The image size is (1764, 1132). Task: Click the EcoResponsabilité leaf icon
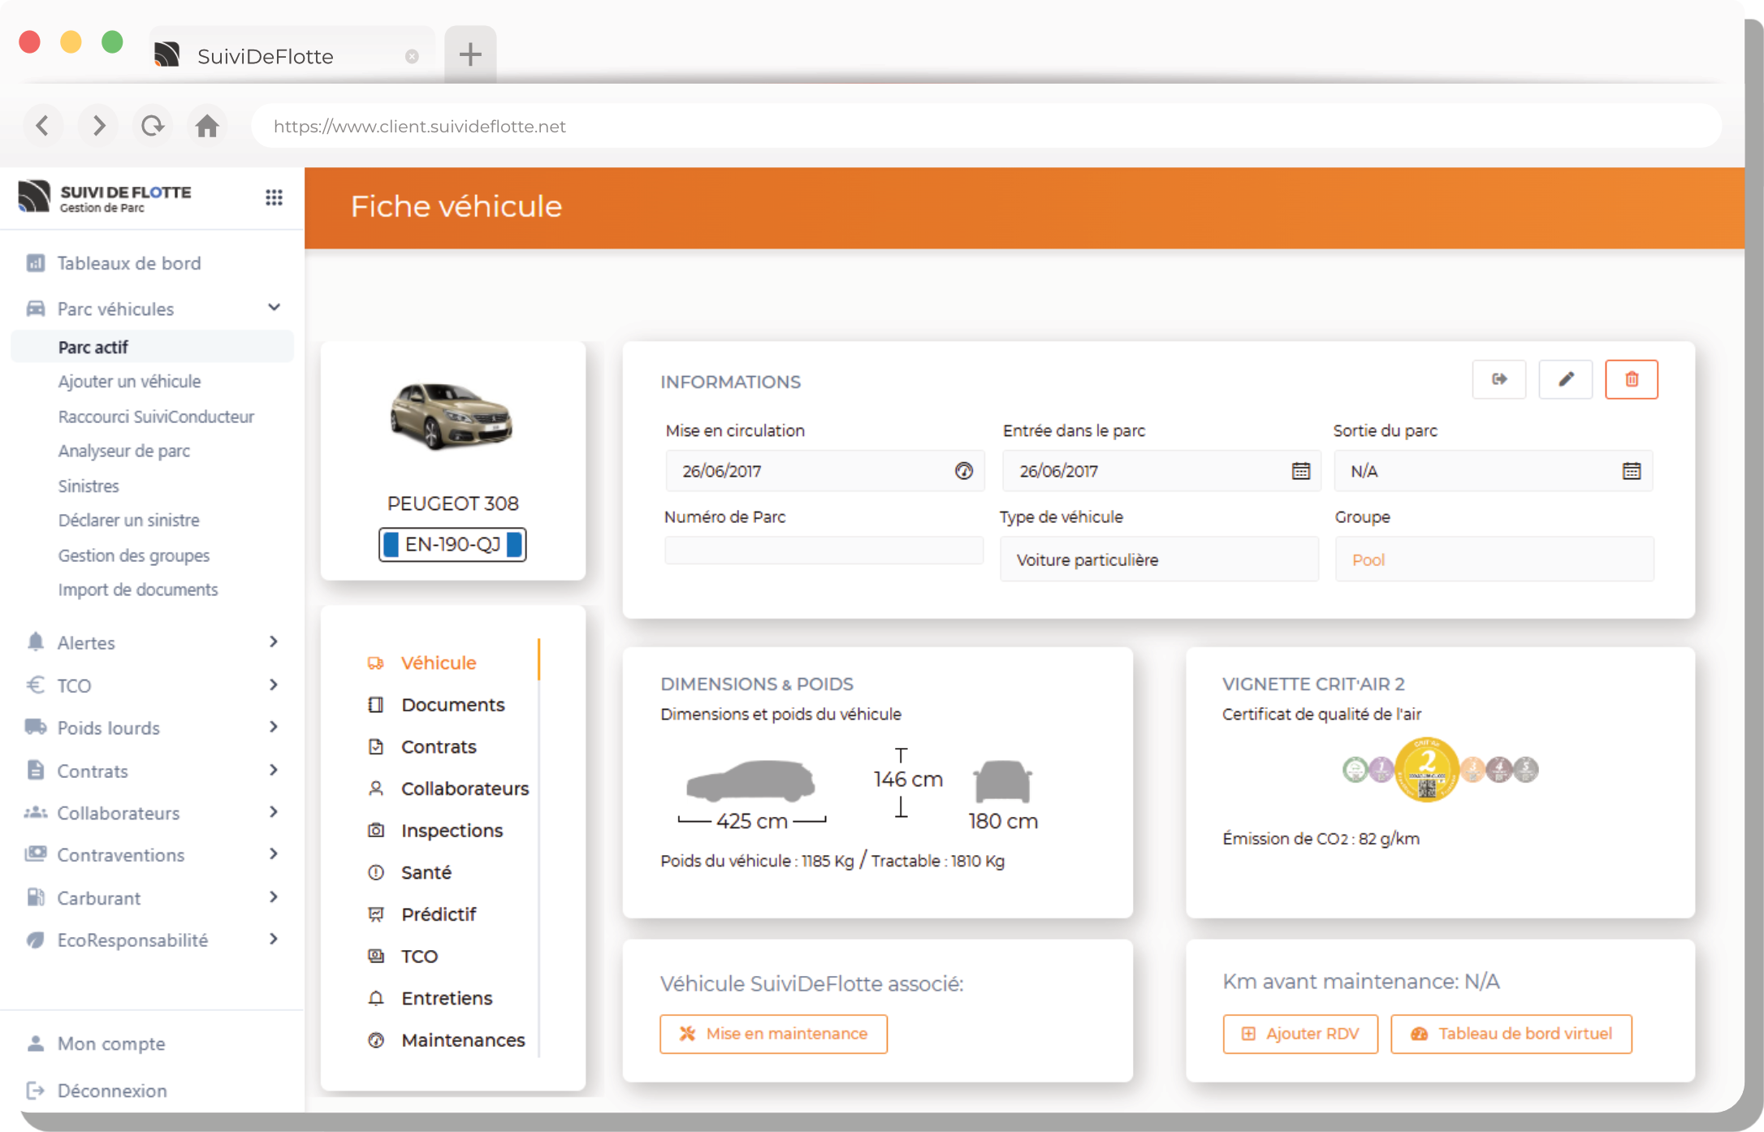35,940
